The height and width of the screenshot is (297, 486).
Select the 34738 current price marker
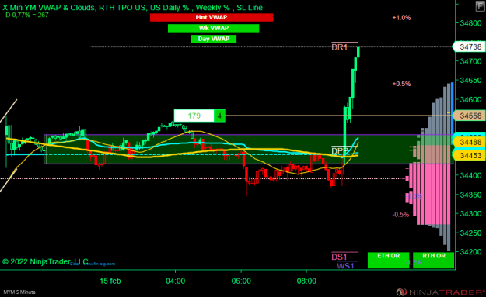[470, 47]
